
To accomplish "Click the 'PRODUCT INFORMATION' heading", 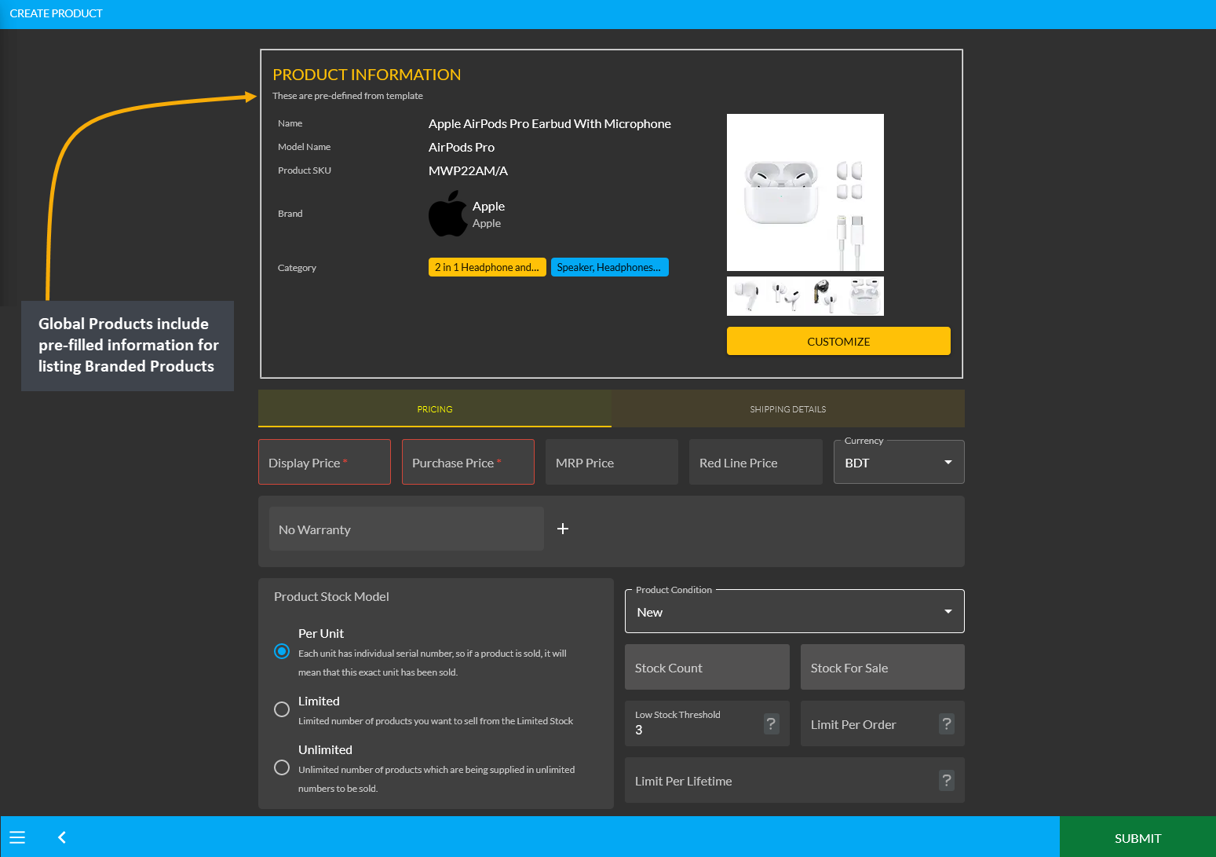I will [x=367, y=75].
